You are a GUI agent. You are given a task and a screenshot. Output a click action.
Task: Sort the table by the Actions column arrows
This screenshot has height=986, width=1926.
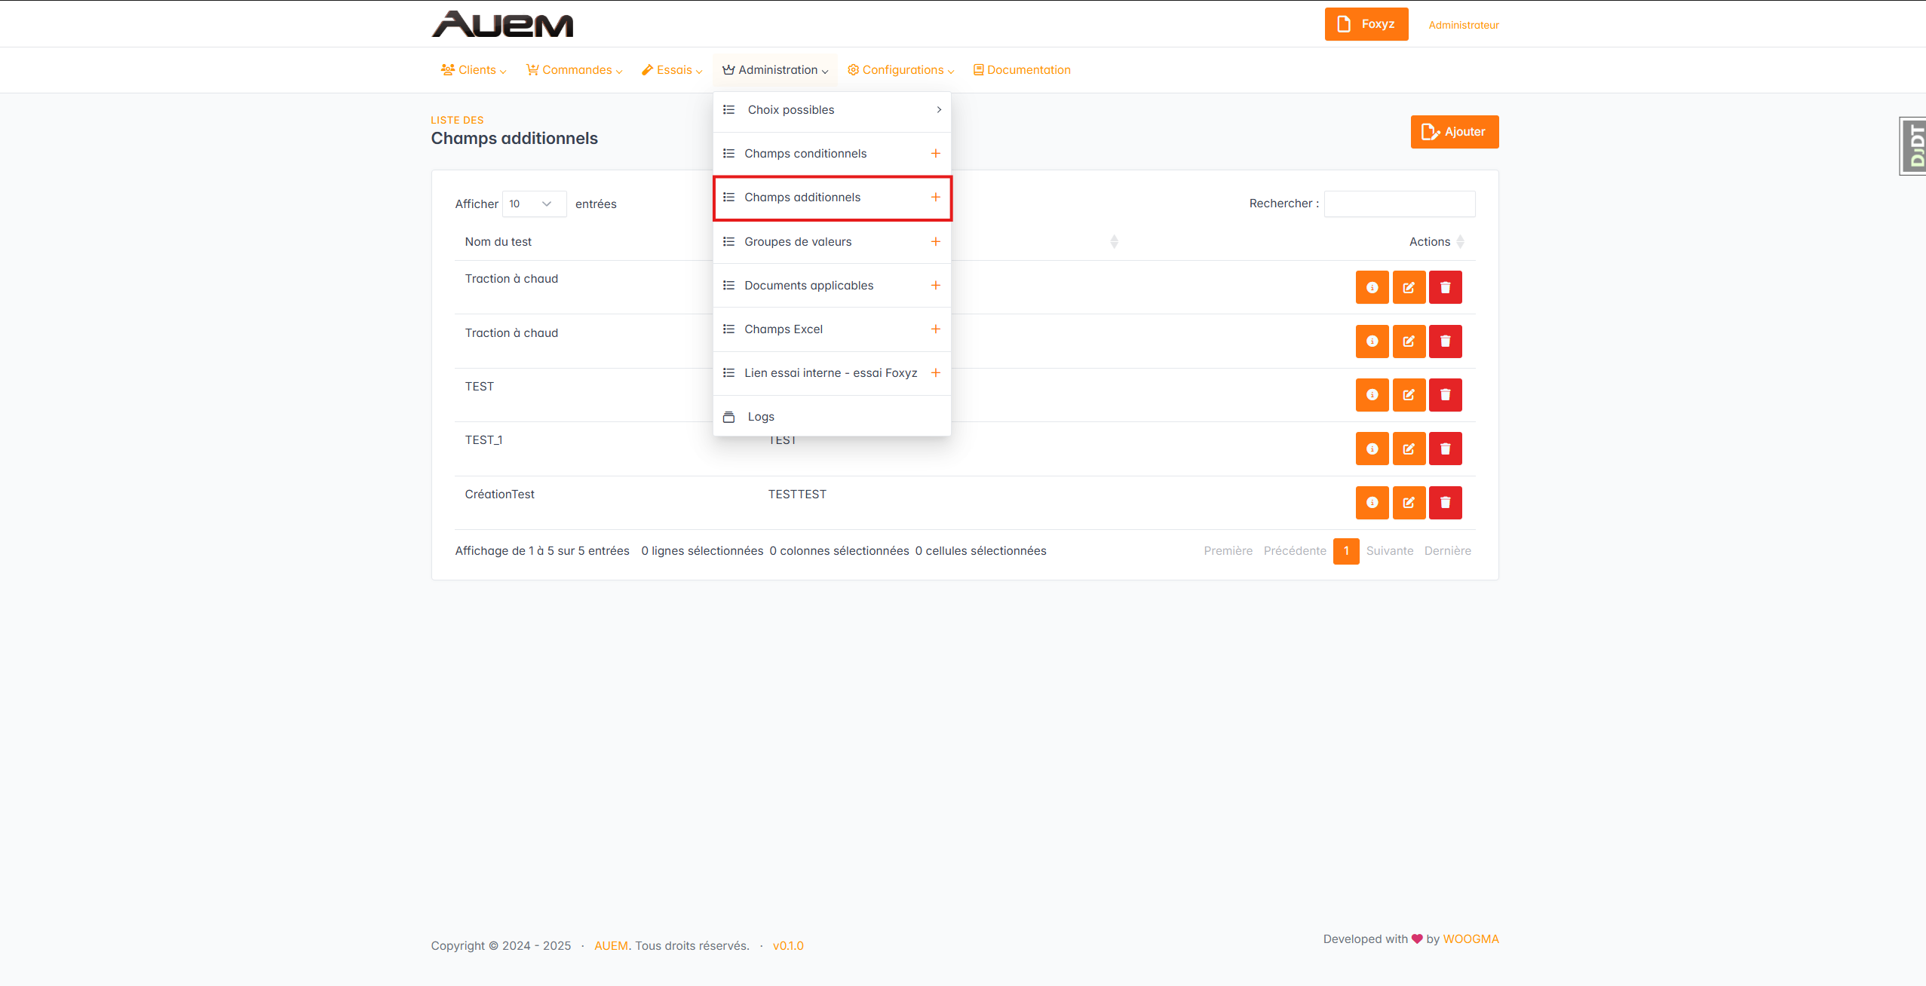click(x=1460, y=242)
